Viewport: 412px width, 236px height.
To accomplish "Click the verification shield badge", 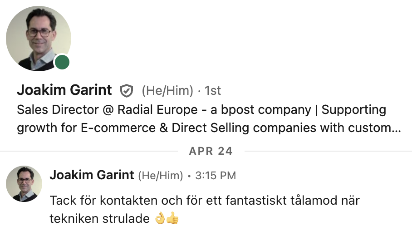I will click(x=126, y=91).
